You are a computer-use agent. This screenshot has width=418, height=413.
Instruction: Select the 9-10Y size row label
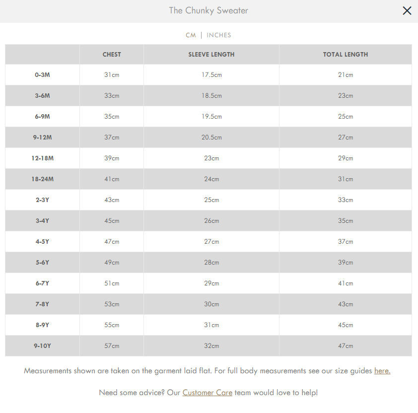(42, 346)
